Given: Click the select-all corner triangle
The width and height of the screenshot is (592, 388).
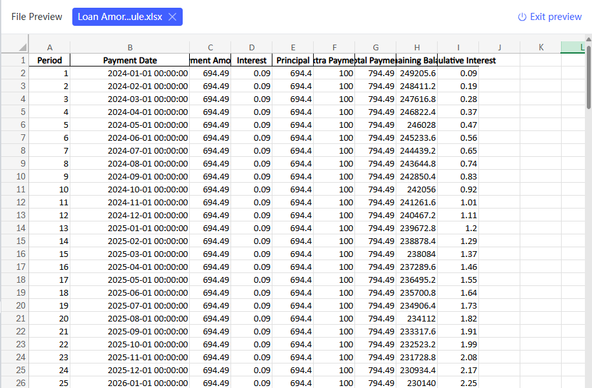Looking at the screenshot, I should [x=22, y=48].
